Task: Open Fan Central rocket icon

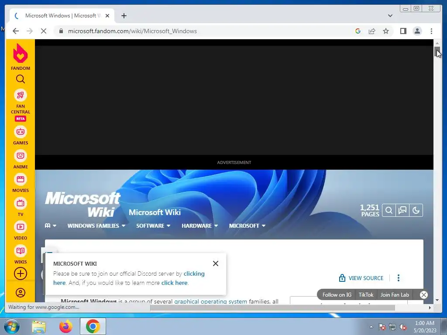Action: coord(20,95)
